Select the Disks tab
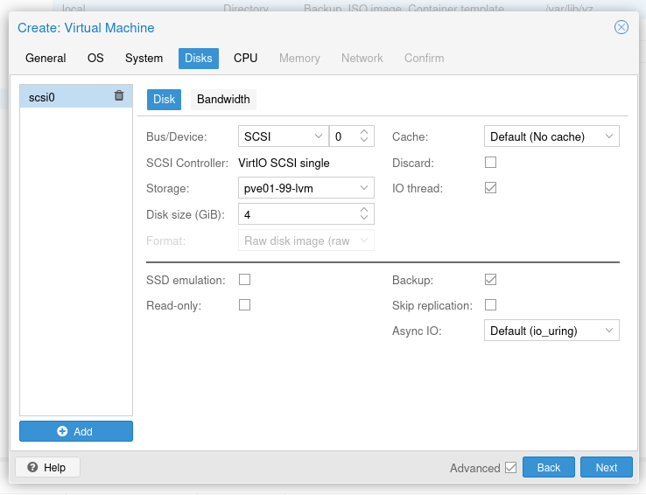The width and height of the screenshot is (646, 495). [199, 58]
